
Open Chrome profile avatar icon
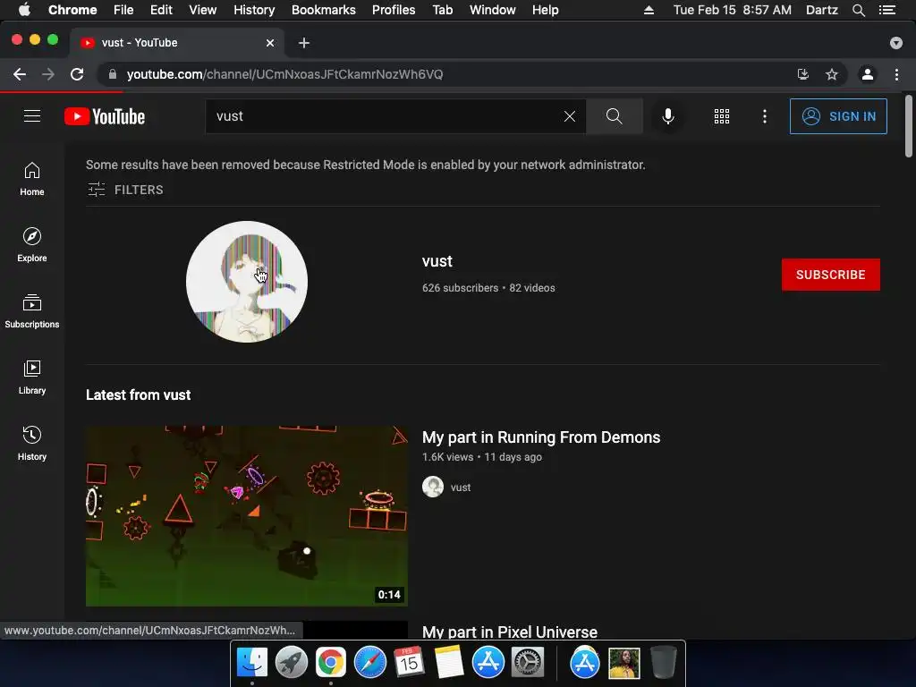tap(868, 74)
